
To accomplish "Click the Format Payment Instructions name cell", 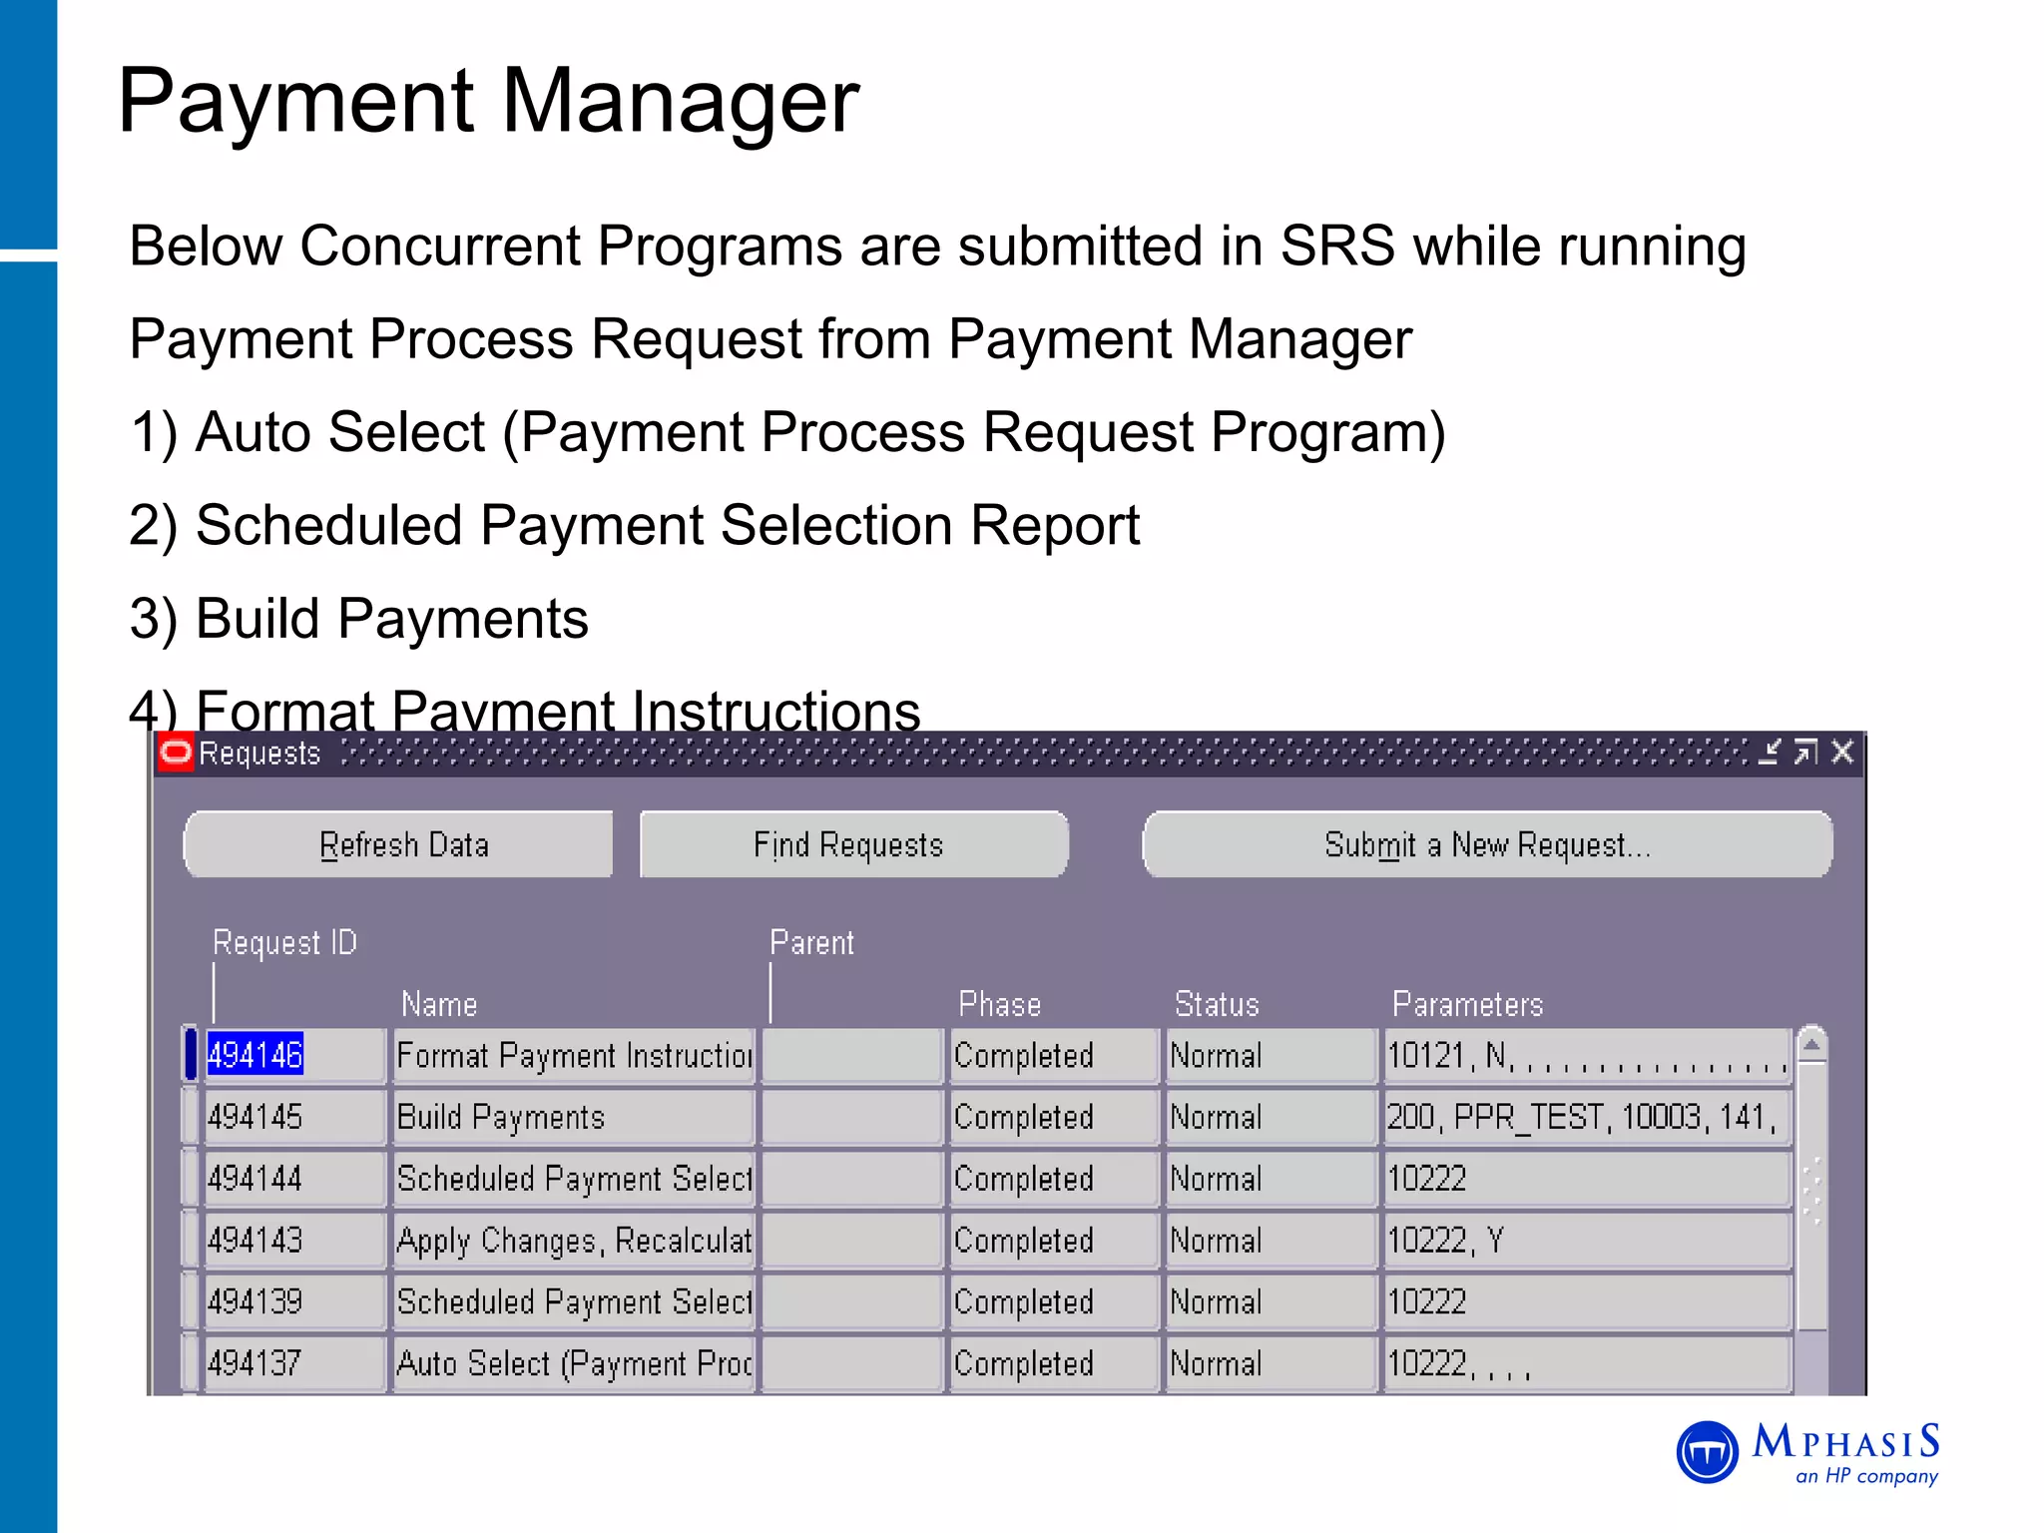I will coord(574,1055).
